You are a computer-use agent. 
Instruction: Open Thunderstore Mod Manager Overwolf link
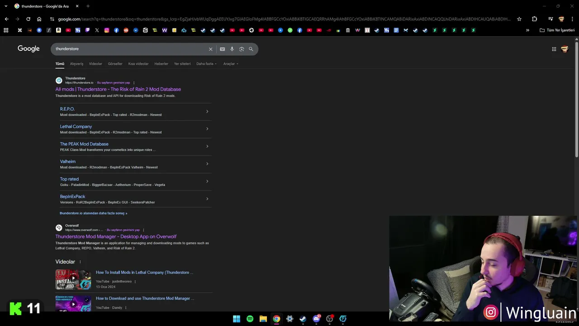[x=116, y=236]
